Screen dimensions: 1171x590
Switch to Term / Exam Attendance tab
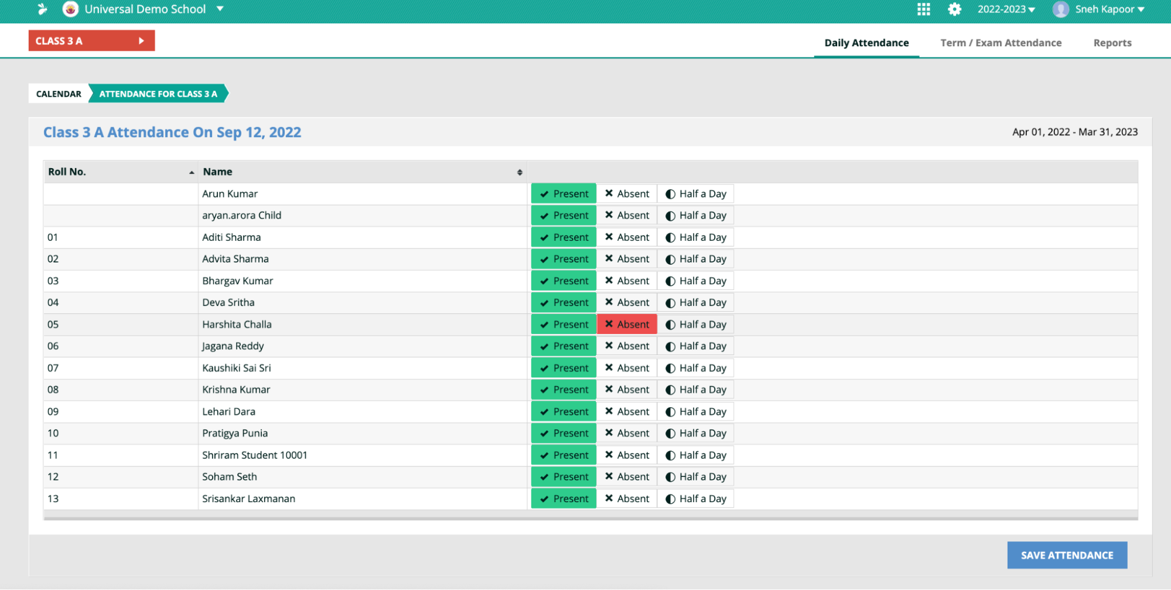point(1001,43)
